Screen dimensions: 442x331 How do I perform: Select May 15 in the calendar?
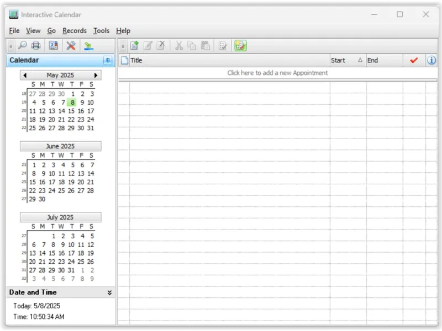pos(71,111)
